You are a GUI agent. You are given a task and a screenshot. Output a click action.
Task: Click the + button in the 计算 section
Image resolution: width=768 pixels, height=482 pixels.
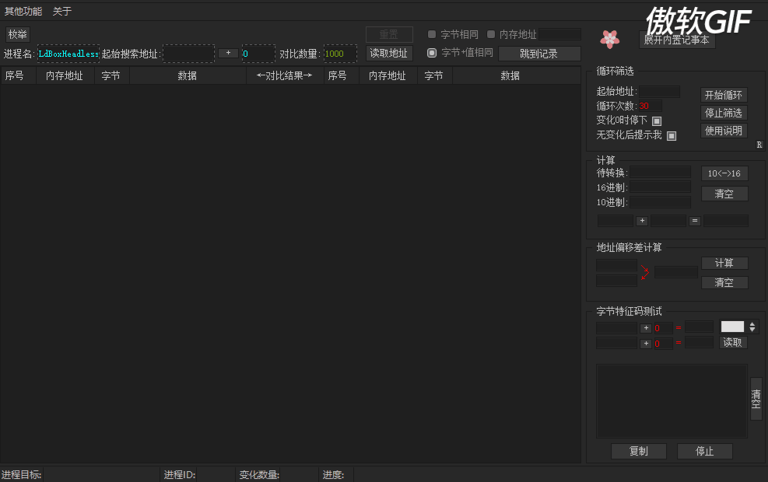642,221
